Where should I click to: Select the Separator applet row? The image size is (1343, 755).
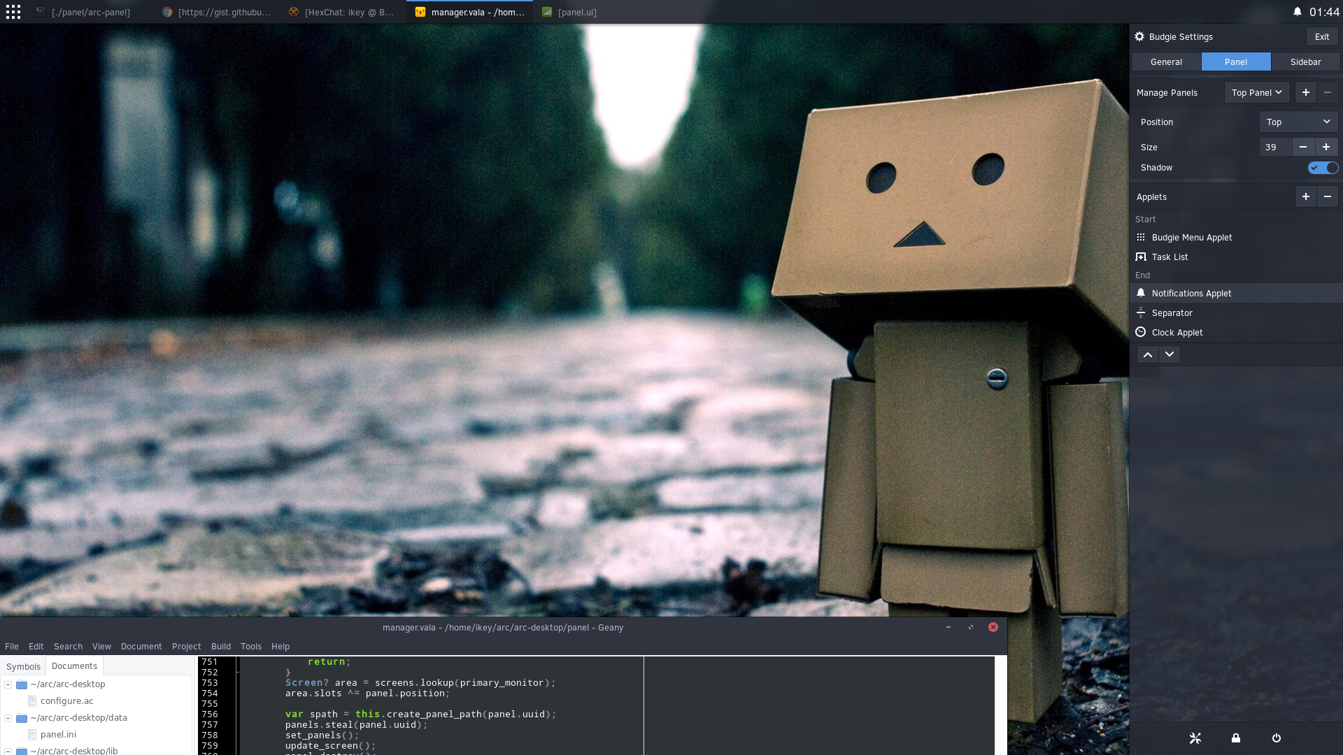pos(1235,312)
